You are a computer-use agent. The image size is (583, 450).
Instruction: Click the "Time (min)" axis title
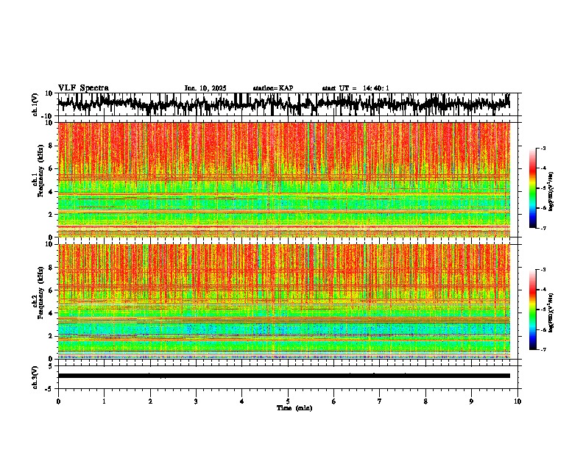294,408
